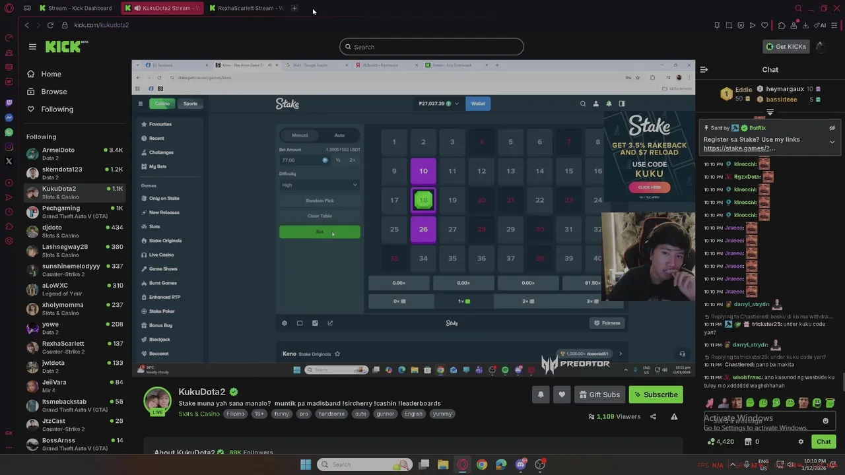
Task: Open djdoto channel in sidebar
Action: [x=74, y=231]
